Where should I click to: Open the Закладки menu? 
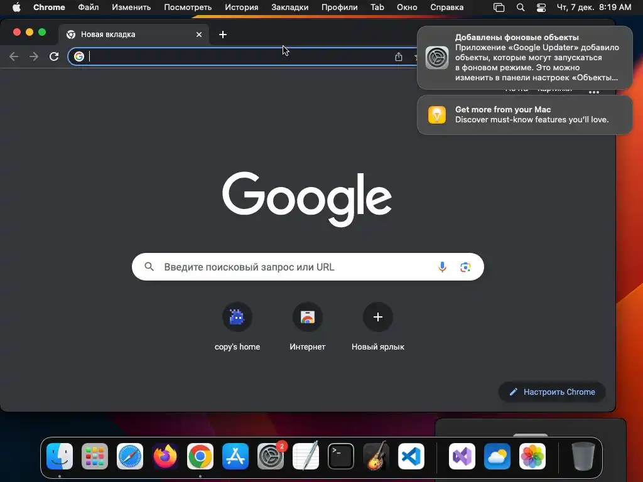tap(290, 8)
